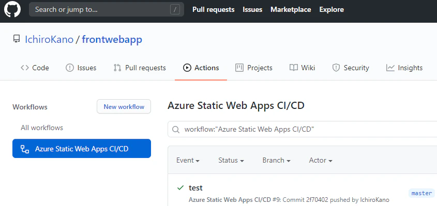Switch to the Code tab
Screen dimensions: 437x206
click(x=35, y=68)
